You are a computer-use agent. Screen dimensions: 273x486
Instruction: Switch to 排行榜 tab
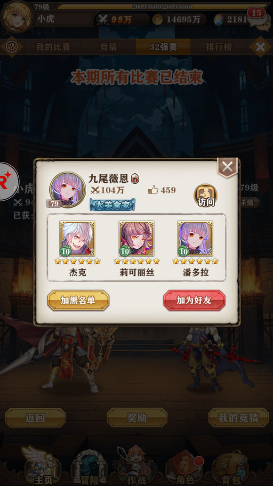coord(219,47)
